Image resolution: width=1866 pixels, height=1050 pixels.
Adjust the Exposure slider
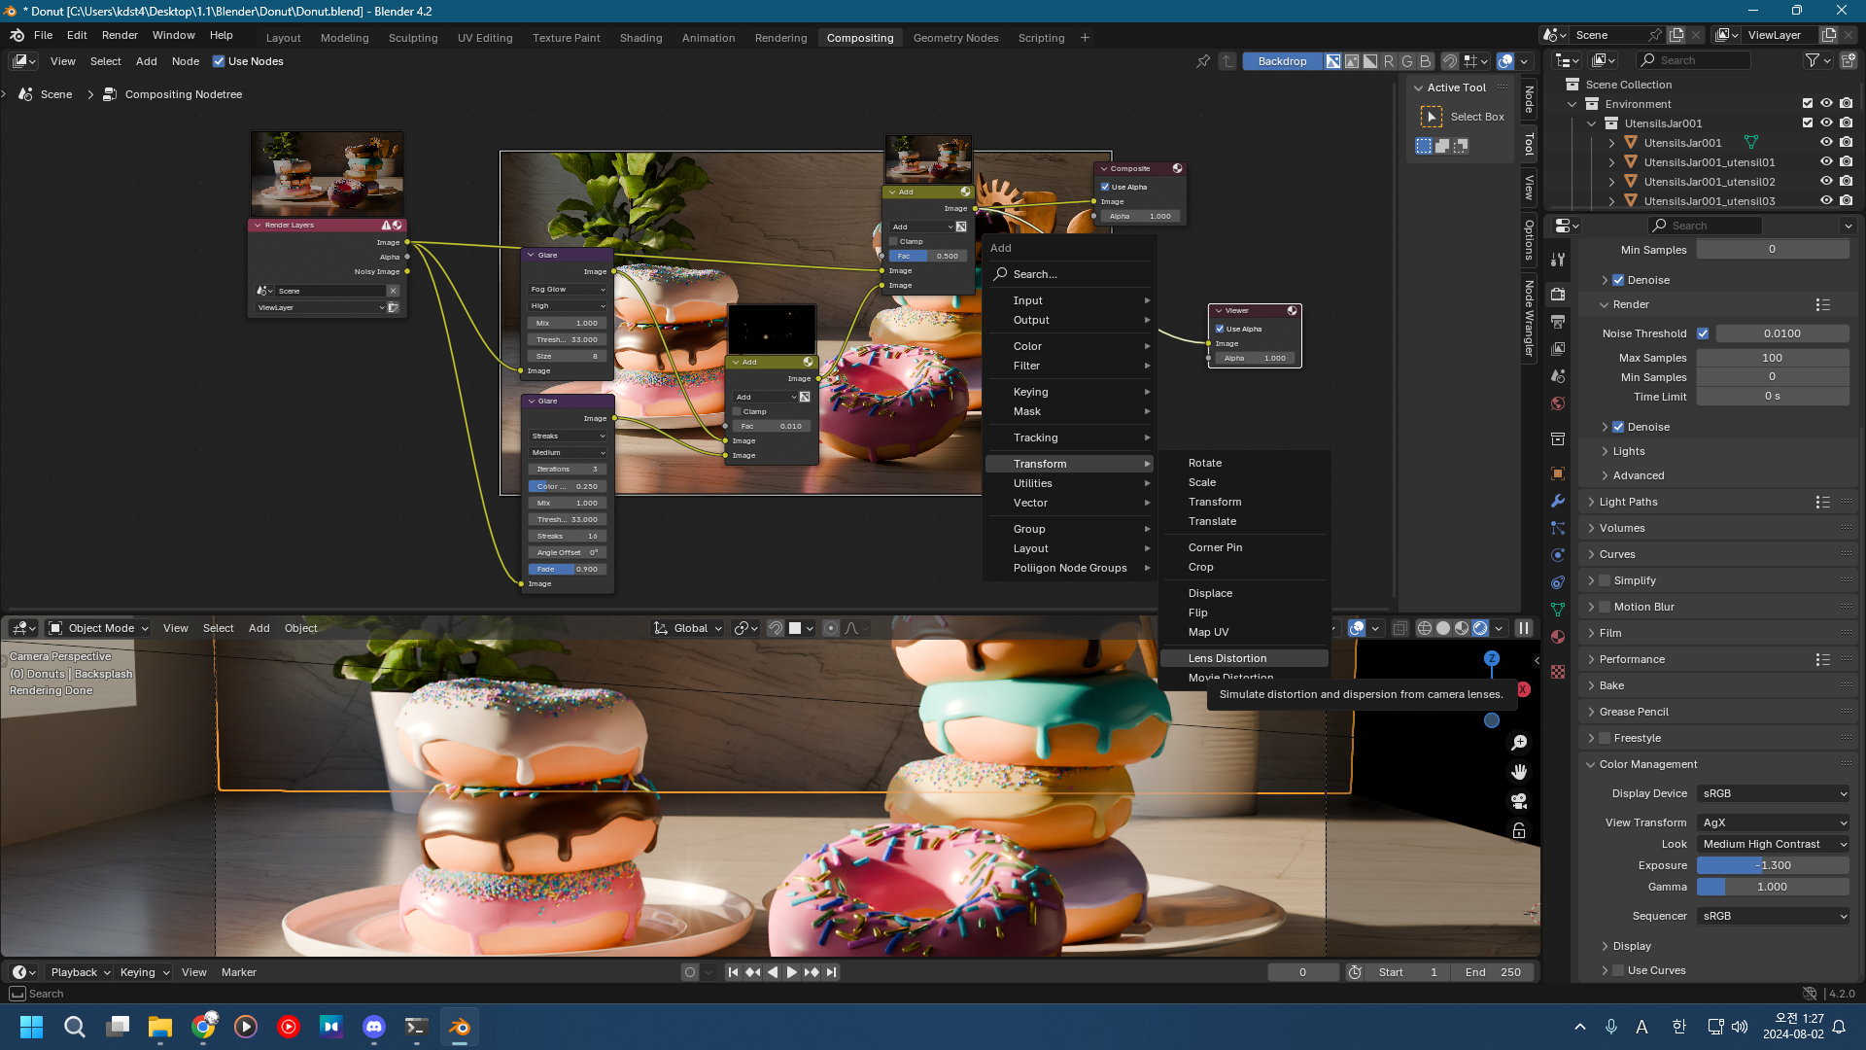tap(1773, 865)
